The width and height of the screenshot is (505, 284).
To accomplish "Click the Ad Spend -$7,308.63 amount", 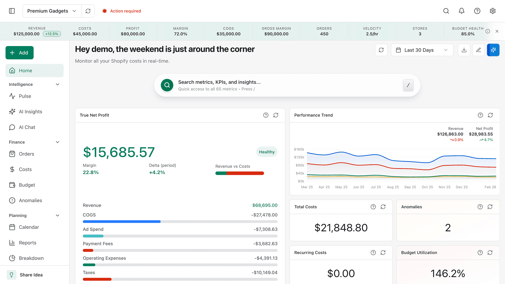I will [x=265, y=229].
